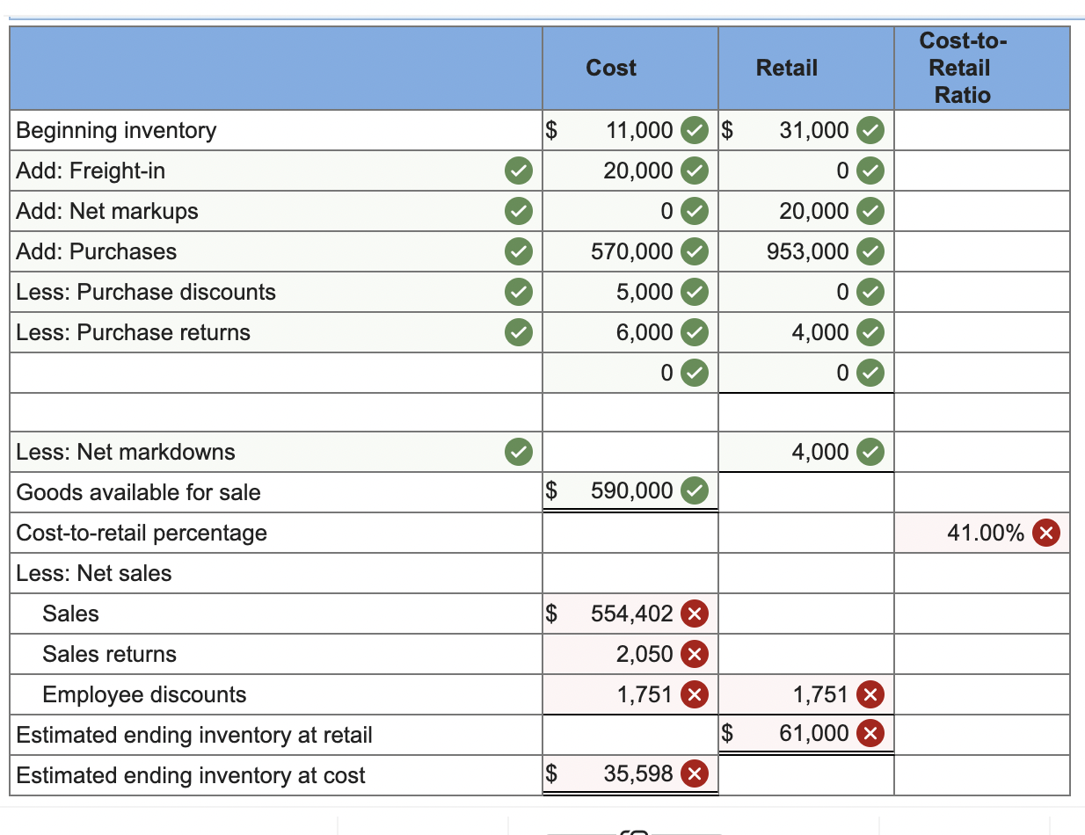1085x835 pixels.
Task: Select the Purchases cost field 570,000
Action: 630,251
